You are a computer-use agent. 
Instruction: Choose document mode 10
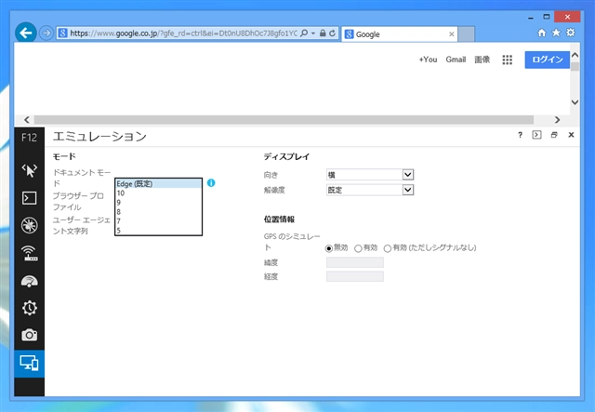(x=158, y=193)
